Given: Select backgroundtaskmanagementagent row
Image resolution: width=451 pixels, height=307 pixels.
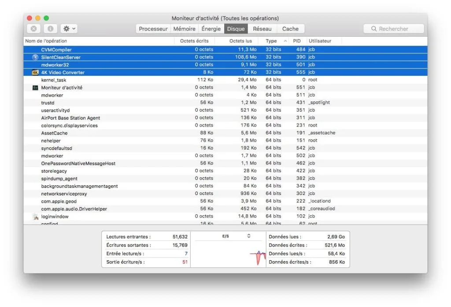Looking at the screenshot, I should pyautogui.click(x=225, y=186).
